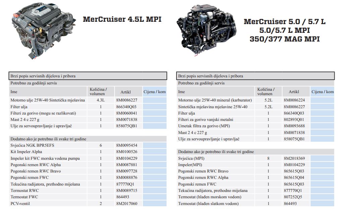Image resolution: width=340 pixels, height=214 pixels.
Task: Click 'Termostat FWC' row name
Action: tap(24, 197)
